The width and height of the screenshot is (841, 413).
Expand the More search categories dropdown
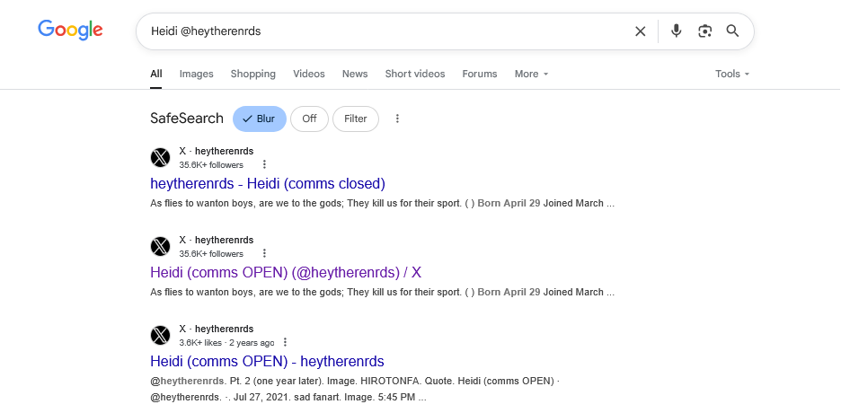click(x=532, y=74)
